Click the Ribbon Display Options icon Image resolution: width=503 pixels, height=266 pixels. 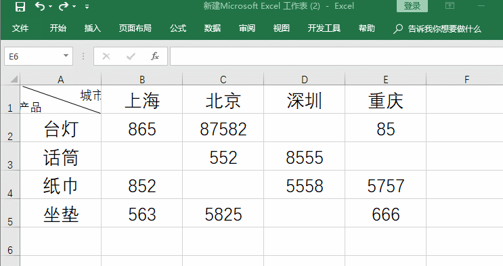pos(450,5)
